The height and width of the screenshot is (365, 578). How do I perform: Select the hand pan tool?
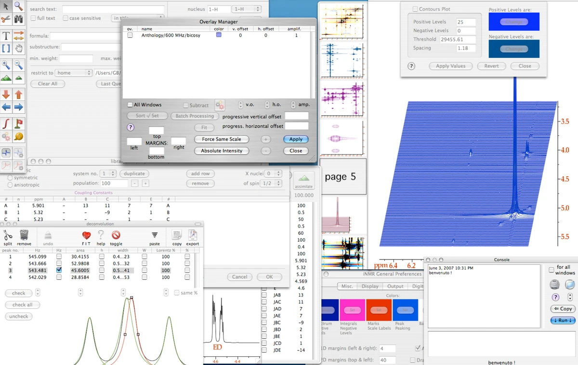click(18, 48)
